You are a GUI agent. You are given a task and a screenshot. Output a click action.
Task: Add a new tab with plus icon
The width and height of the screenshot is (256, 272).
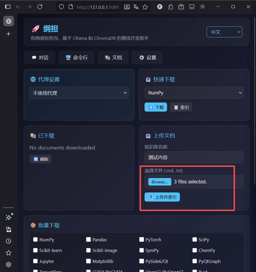coord(8,34)
